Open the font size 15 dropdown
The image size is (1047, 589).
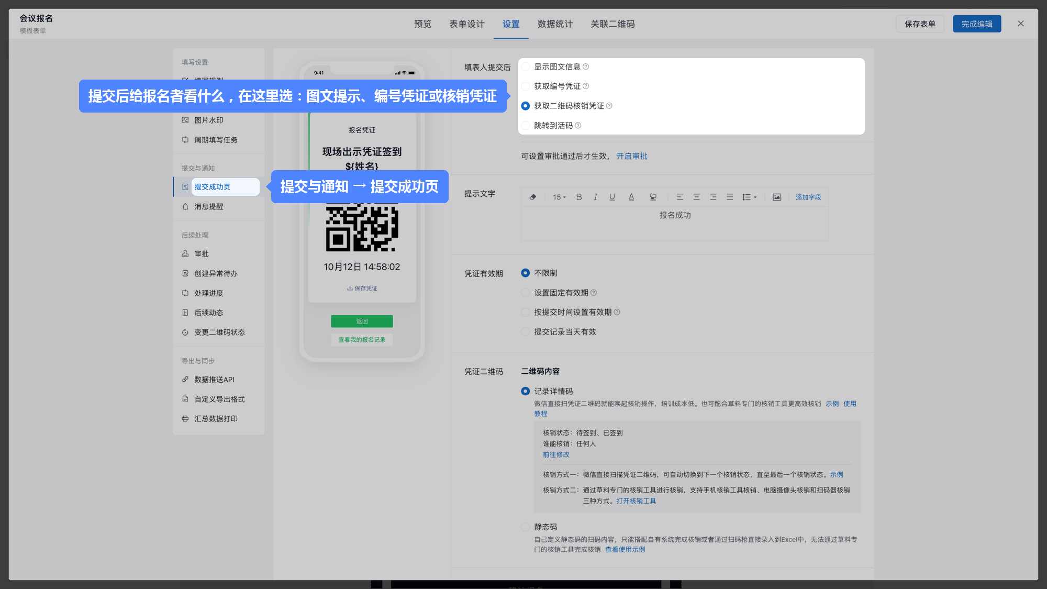[559, 197]
